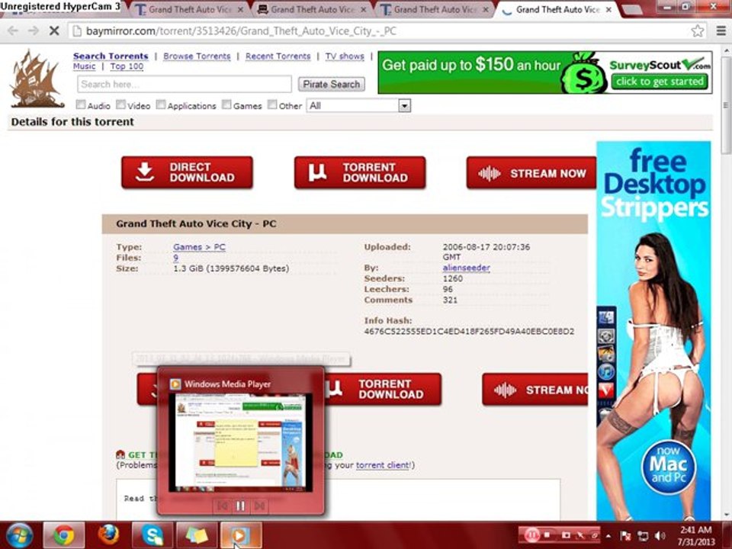Stop HyperCam recording in taskbar toolbar
Image resolution: width=732 pixels, height=549 pixels.
click(548, 535)
